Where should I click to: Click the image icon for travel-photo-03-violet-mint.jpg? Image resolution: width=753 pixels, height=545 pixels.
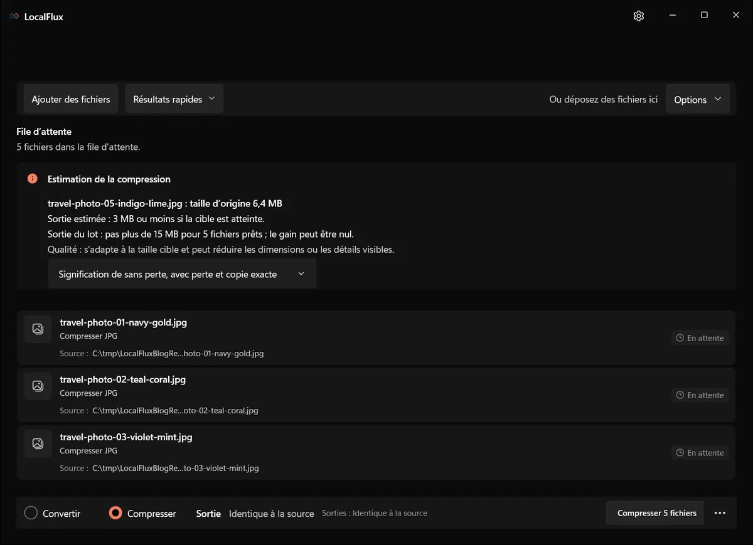(x=38, y=443)
